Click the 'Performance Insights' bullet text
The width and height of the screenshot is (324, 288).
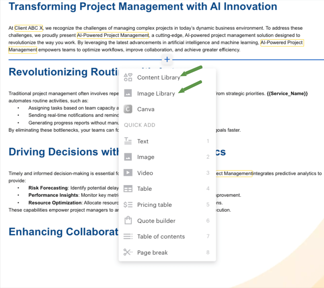(x=53, y=195)
